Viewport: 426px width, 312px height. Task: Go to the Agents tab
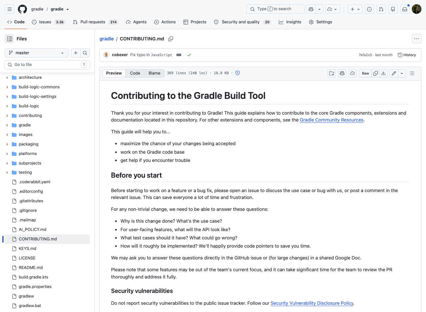[136, 22]
